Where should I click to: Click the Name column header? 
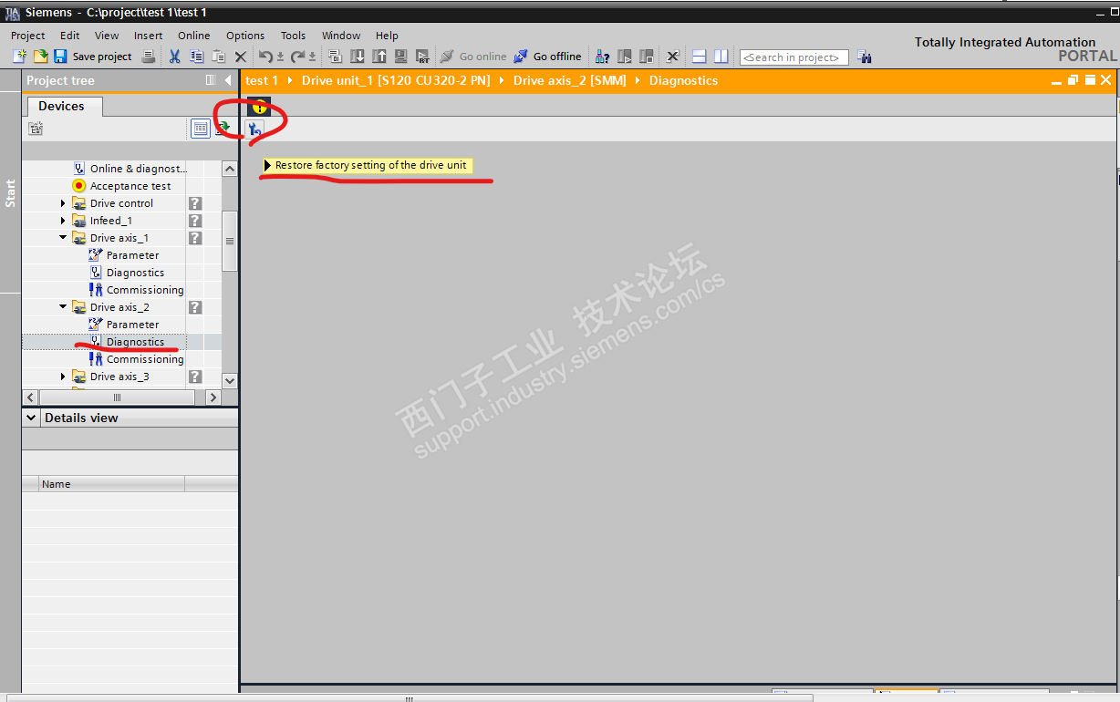pyautogui.click(x=111, y=484)
